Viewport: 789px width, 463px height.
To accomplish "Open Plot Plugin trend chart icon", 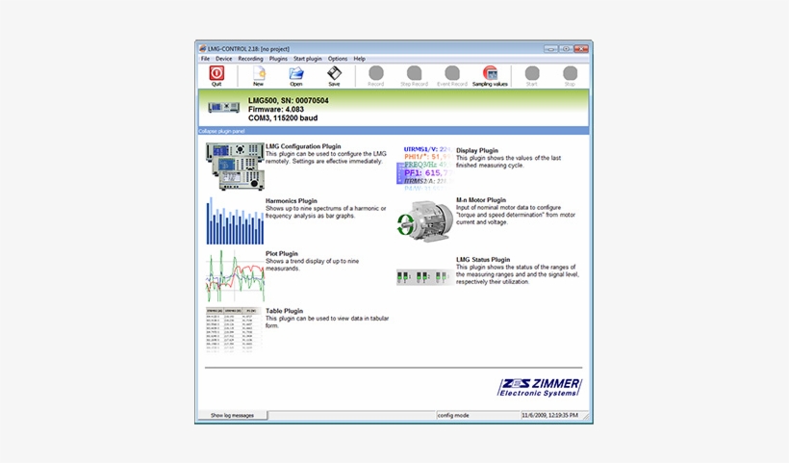I will coord(235,276).
